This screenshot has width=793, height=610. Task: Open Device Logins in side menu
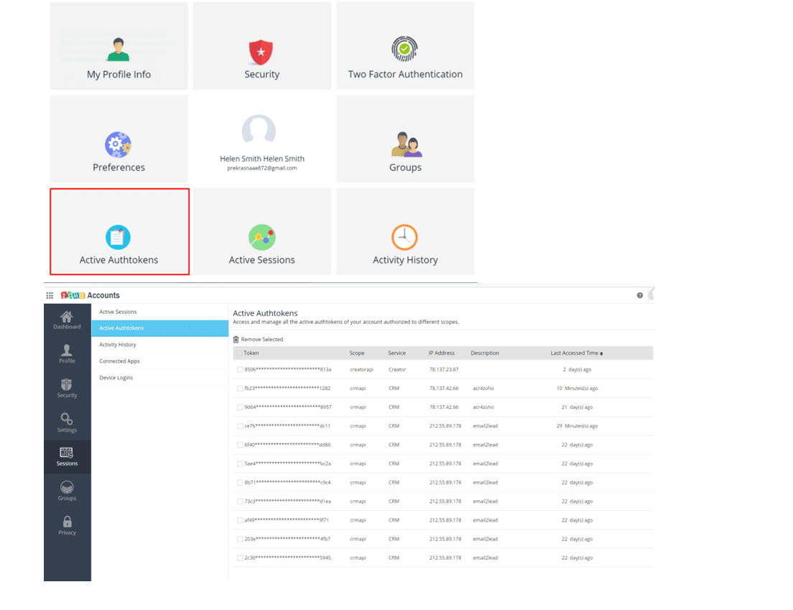(116, 378)
